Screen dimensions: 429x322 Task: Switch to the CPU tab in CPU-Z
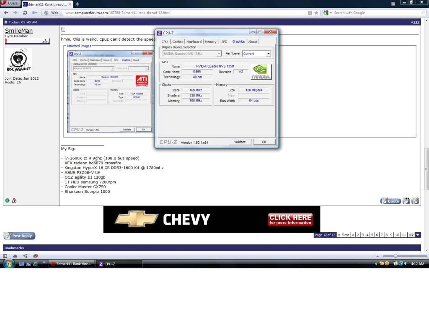[164, 42]
